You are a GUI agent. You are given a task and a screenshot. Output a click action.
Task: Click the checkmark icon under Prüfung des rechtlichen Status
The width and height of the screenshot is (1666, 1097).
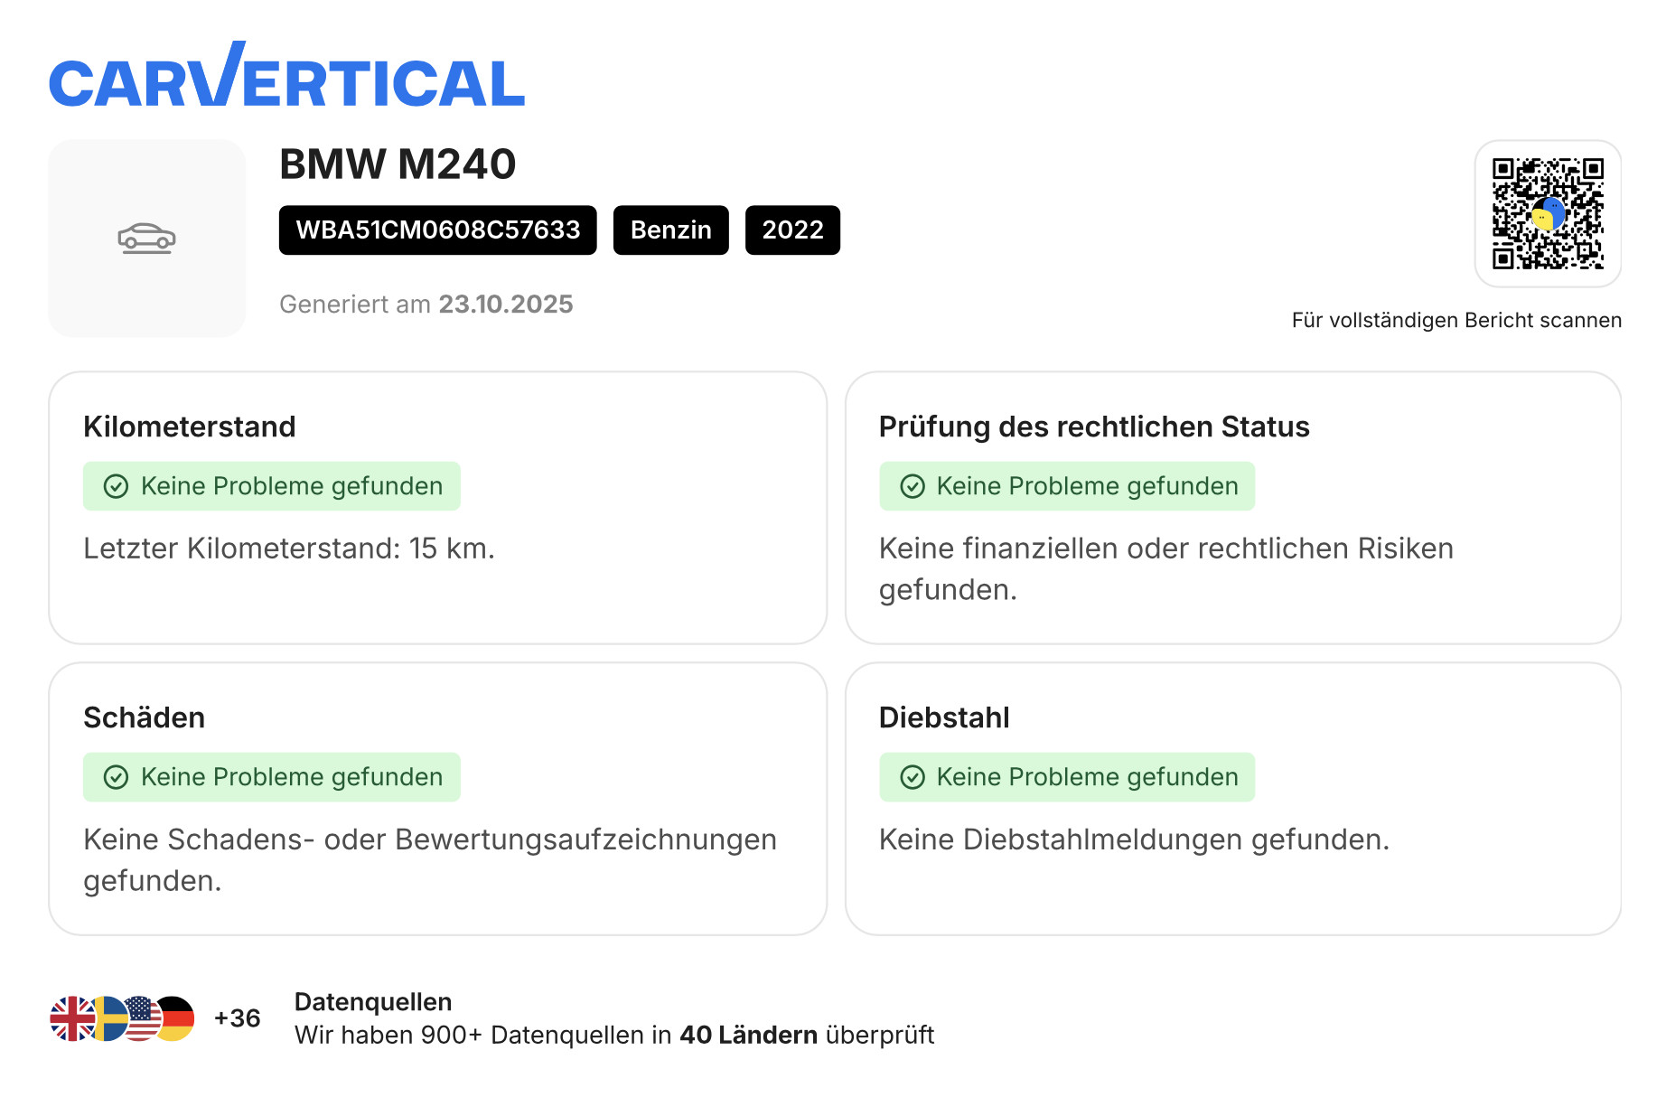[912, 487]
